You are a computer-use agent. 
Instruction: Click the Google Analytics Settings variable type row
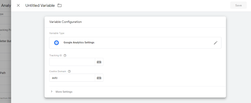tap(135, 43)
